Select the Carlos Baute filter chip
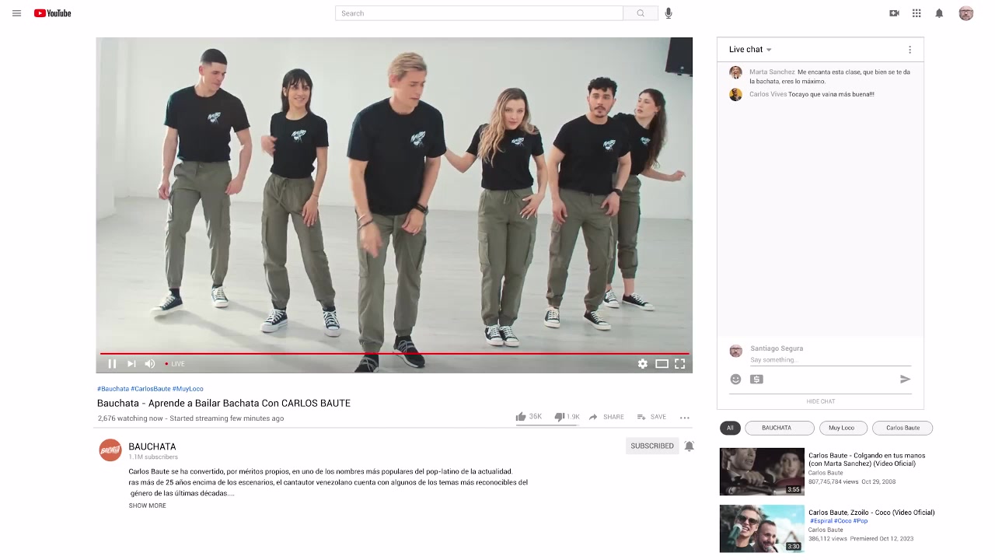Image resolution: width=995 pixels, height=560 pixels. (x=902, y=428)
